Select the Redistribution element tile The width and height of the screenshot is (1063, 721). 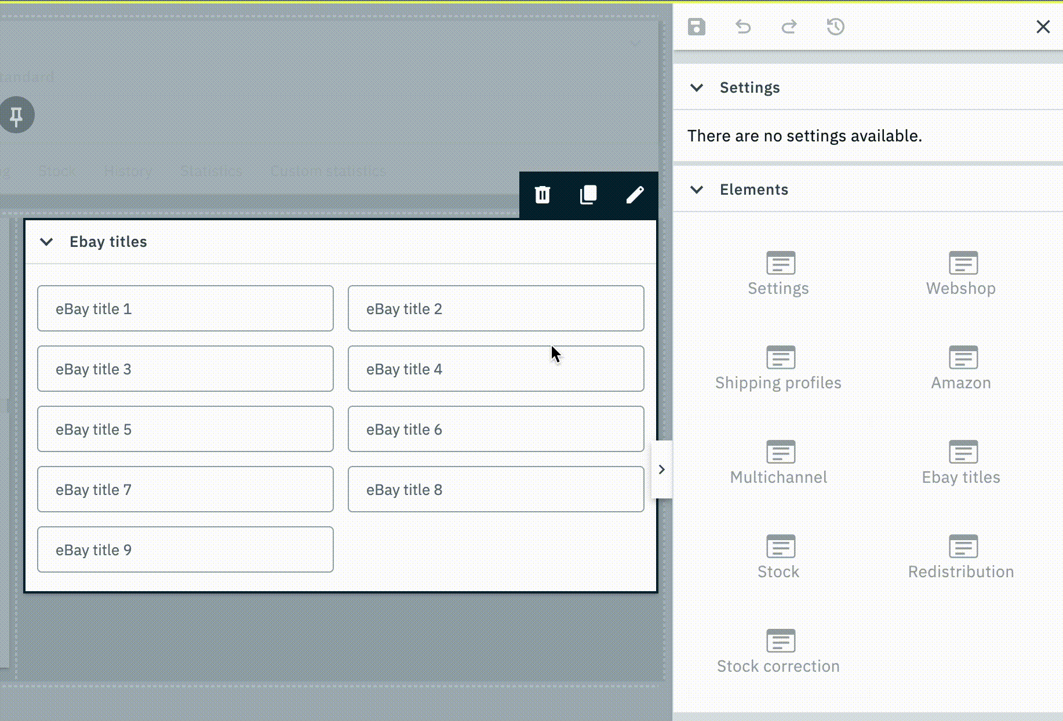[x=961, y=557]
